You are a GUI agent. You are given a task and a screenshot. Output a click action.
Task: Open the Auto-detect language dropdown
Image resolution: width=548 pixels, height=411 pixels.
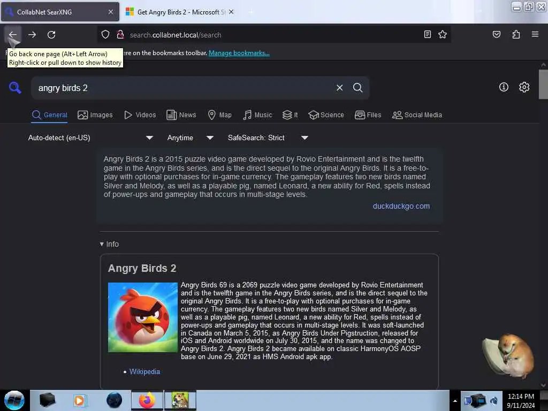click(90, 138)
